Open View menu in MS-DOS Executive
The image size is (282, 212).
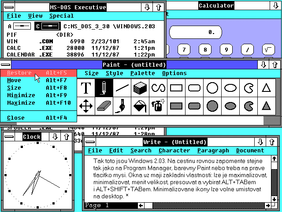coord(35,16)
